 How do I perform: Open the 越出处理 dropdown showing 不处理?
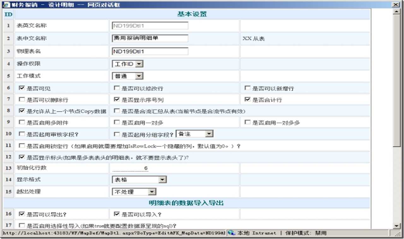(134, 192)
